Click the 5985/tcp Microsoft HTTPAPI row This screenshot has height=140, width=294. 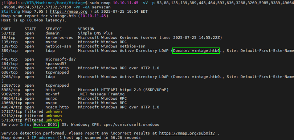coord(85,90)
